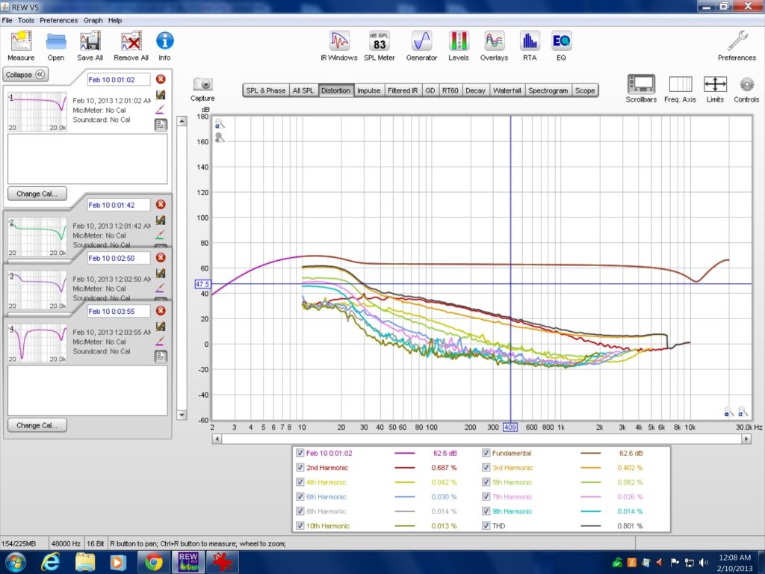The width and height of the screenshot is (765, 574).
Task: Toggle the 10th Harmonic trace
Action: click(300, 526)
